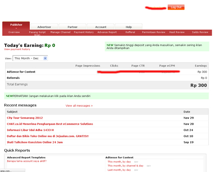The width and height of the screenshot is (213, 172).
Task: Open Informasi Libur Idul Adha message
Action: coord(30,130)
